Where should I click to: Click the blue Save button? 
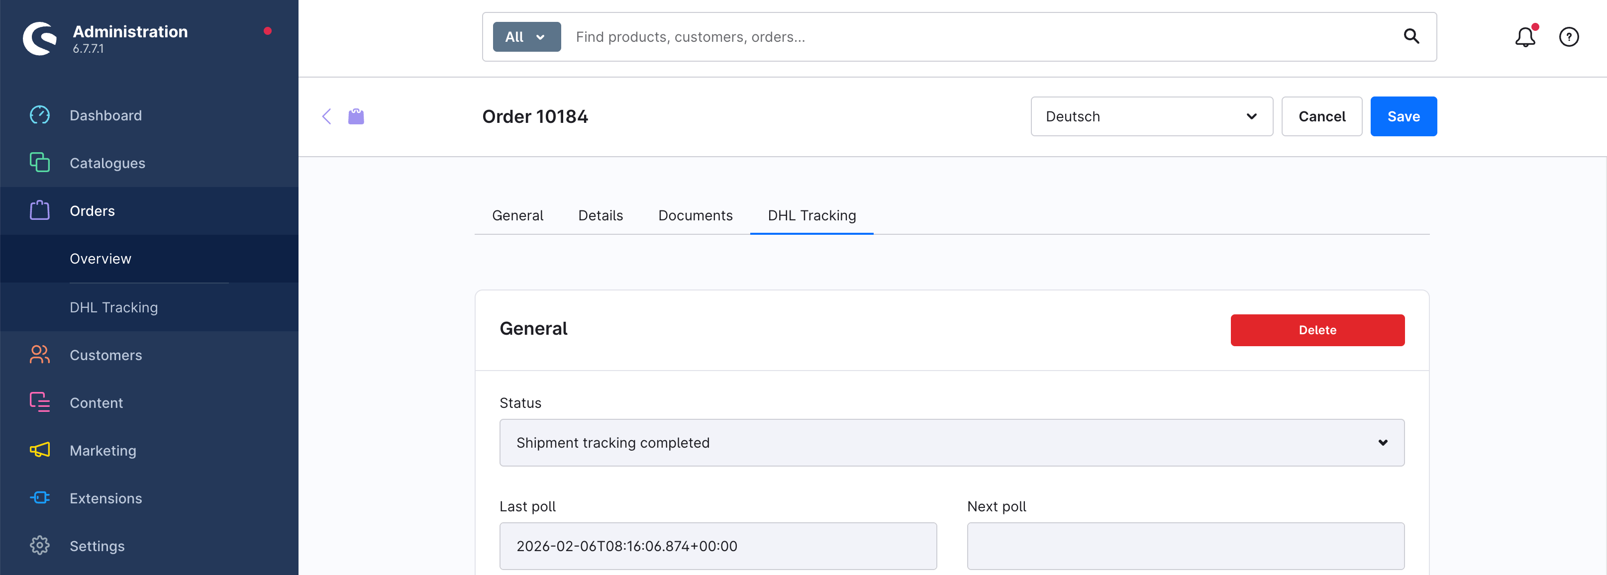tap(1404, 116)
